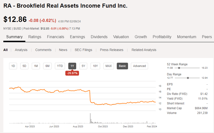Image resolution: width=214 pixels, height=133 pixels.
Task: Show Press Releases
Action: tap(112, 50)
